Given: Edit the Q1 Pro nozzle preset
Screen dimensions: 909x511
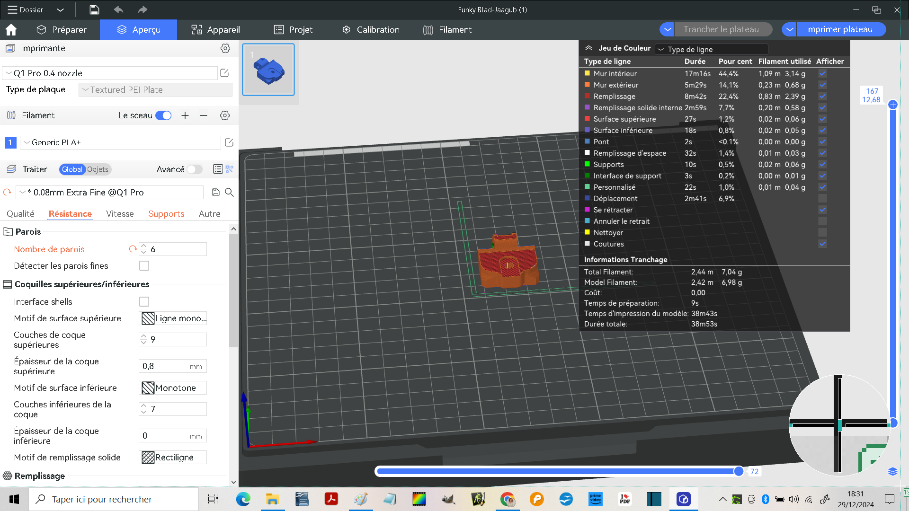Looking at the screenshot, I should pos(224,73).
